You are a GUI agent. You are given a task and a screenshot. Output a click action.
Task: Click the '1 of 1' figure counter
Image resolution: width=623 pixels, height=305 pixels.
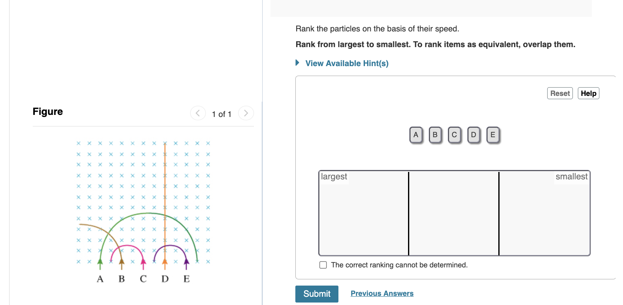222,114
